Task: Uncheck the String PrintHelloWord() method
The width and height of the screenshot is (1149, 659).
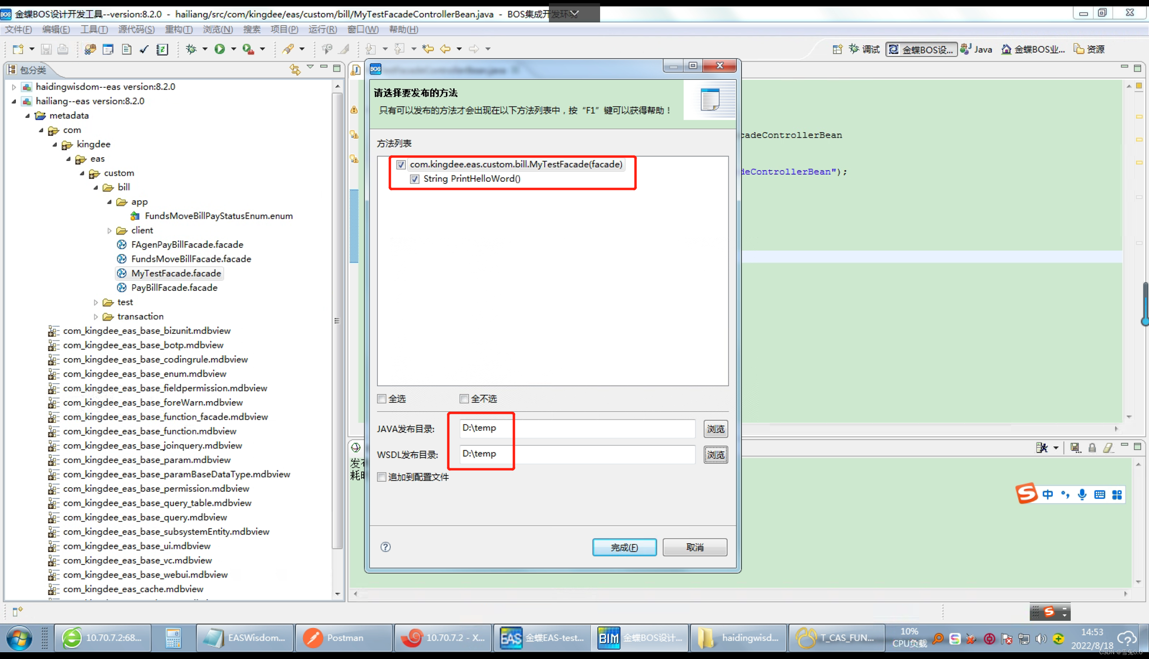Action: coord(415,179)
